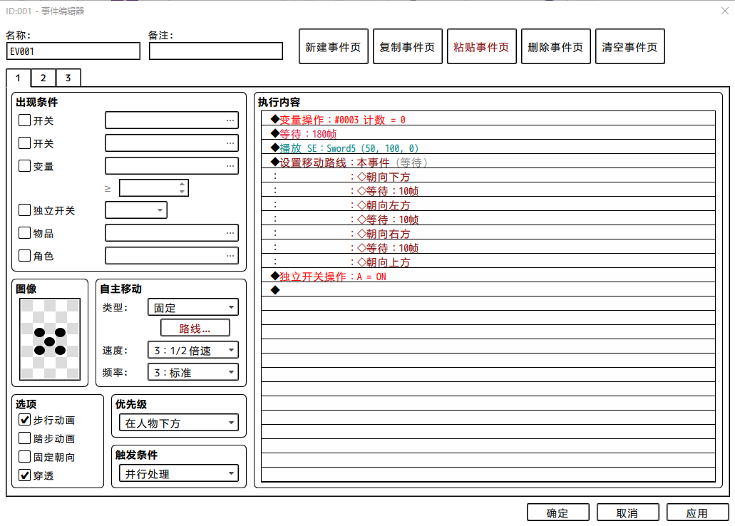Image resolution: width=735 pixels, height=526 pixels.
Task: Click the 应用 button
Action: coord(697,513)
